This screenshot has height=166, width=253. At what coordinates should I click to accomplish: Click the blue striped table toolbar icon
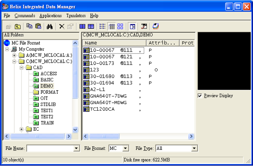(91, 26)
